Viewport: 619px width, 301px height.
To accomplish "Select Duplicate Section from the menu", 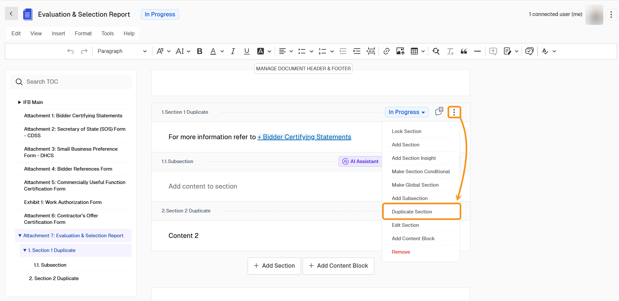I will [412, 212].
